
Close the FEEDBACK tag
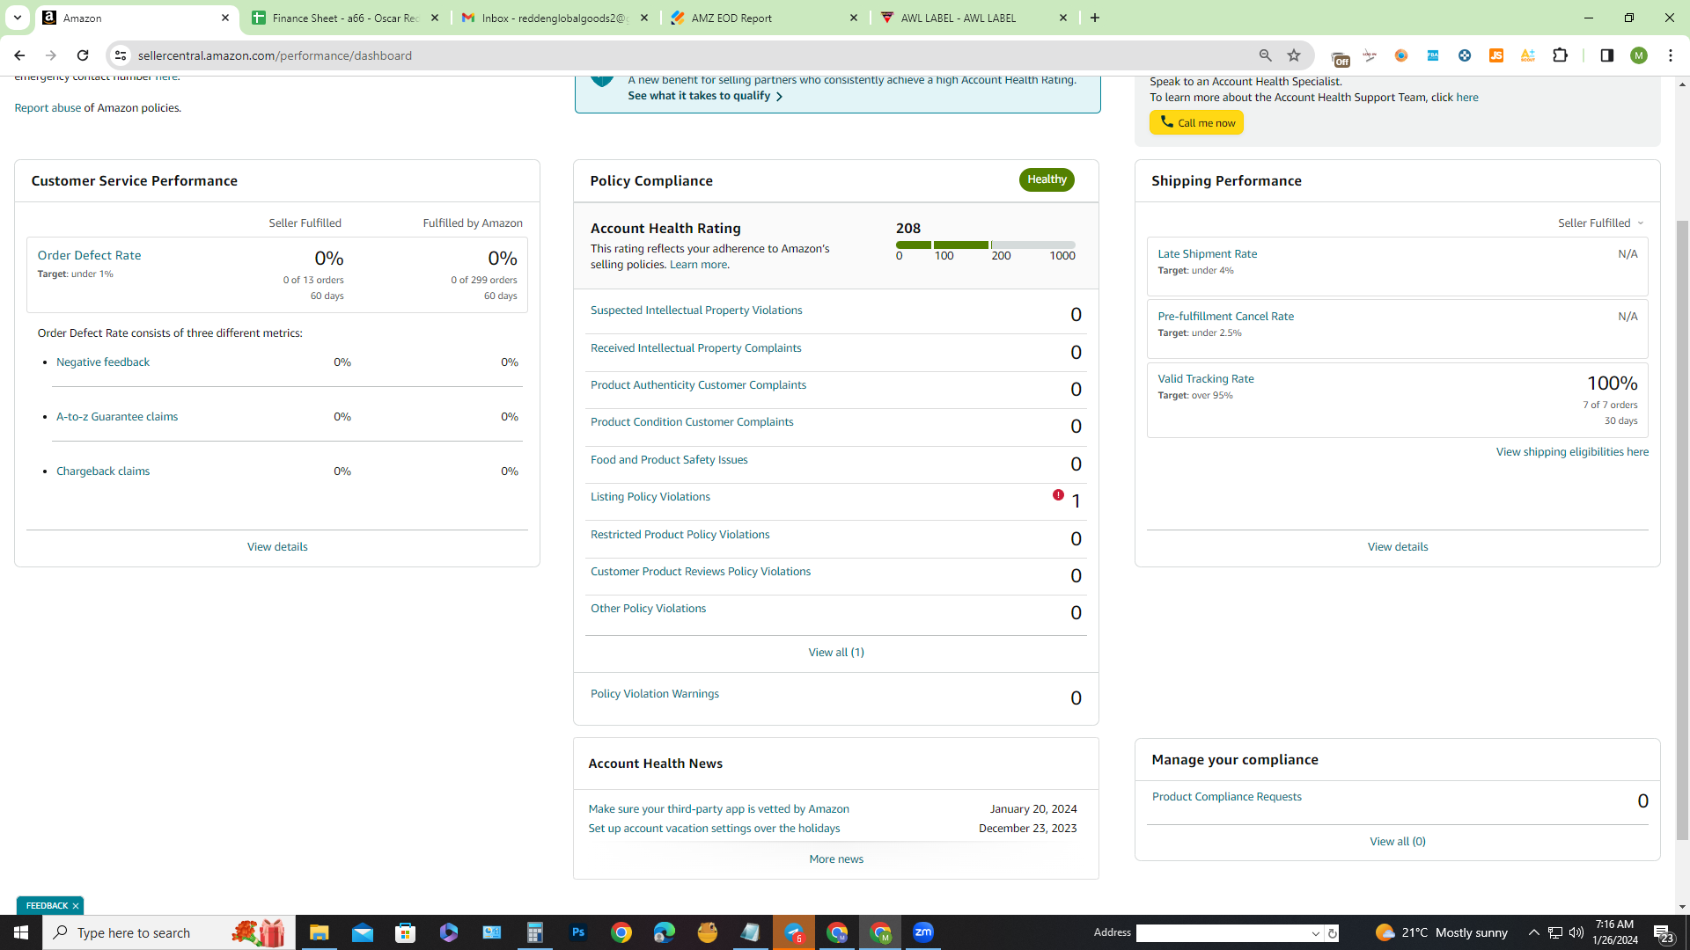pos(76,906)
